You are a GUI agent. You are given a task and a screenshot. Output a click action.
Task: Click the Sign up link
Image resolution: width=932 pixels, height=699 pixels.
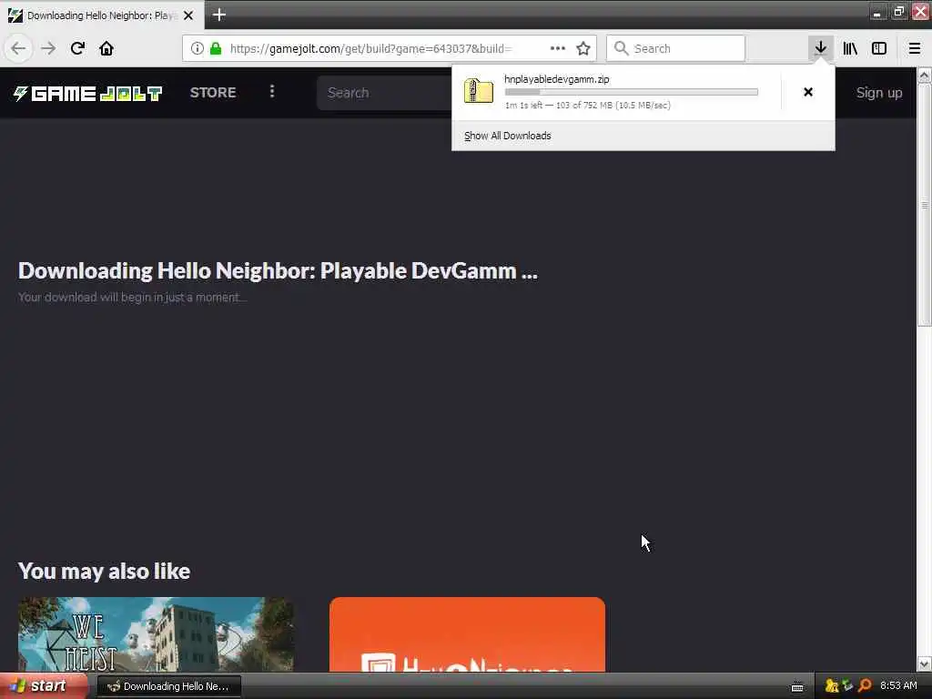pos(879,93)
